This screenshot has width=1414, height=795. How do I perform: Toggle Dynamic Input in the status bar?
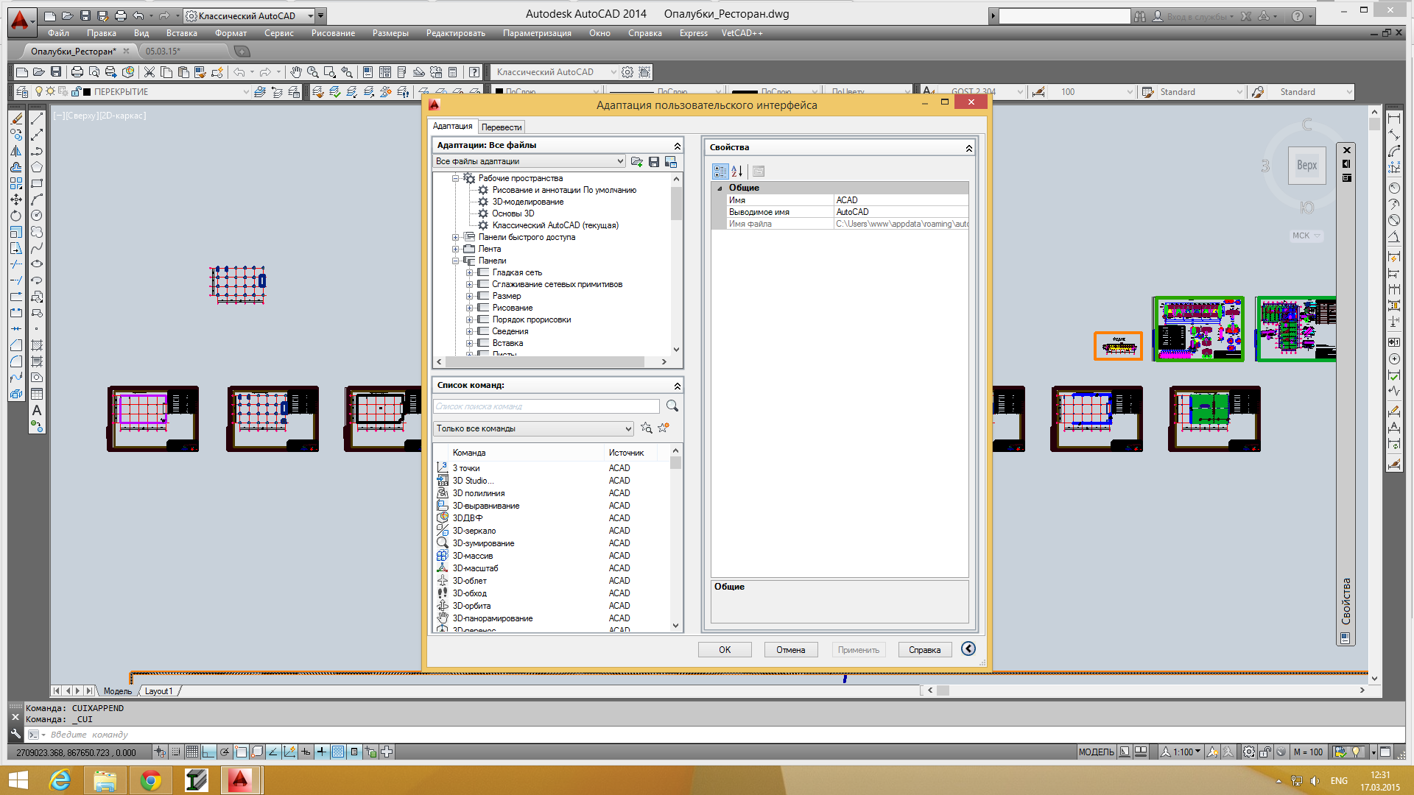(306, 752)
